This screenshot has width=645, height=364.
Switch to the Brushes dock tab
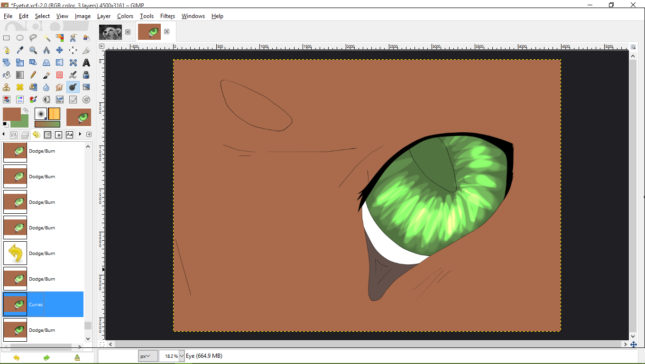(58, 135)
